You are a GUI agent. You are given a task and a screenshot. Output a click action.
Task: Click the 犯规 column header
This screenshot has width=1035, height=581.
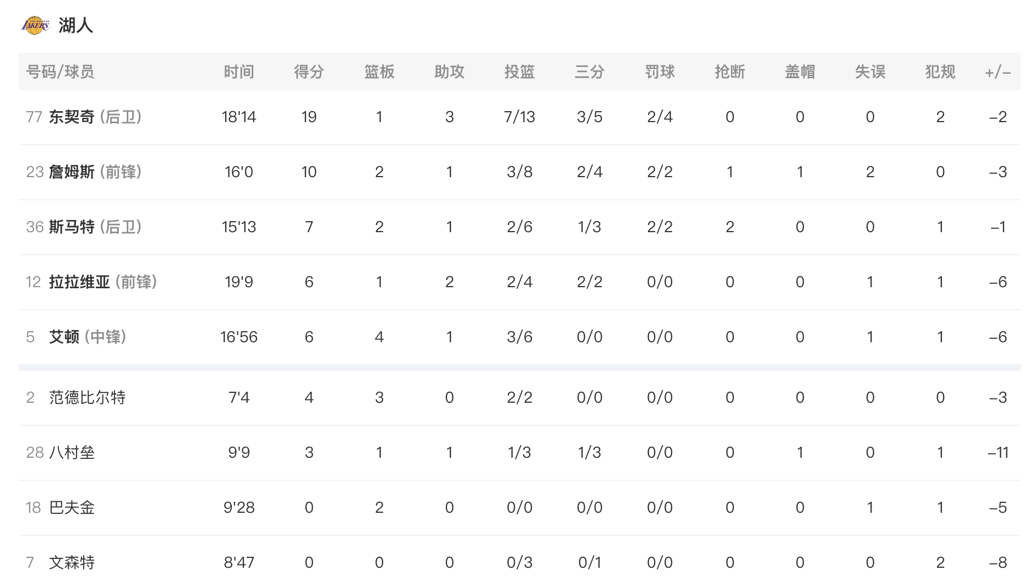point(940,72)
